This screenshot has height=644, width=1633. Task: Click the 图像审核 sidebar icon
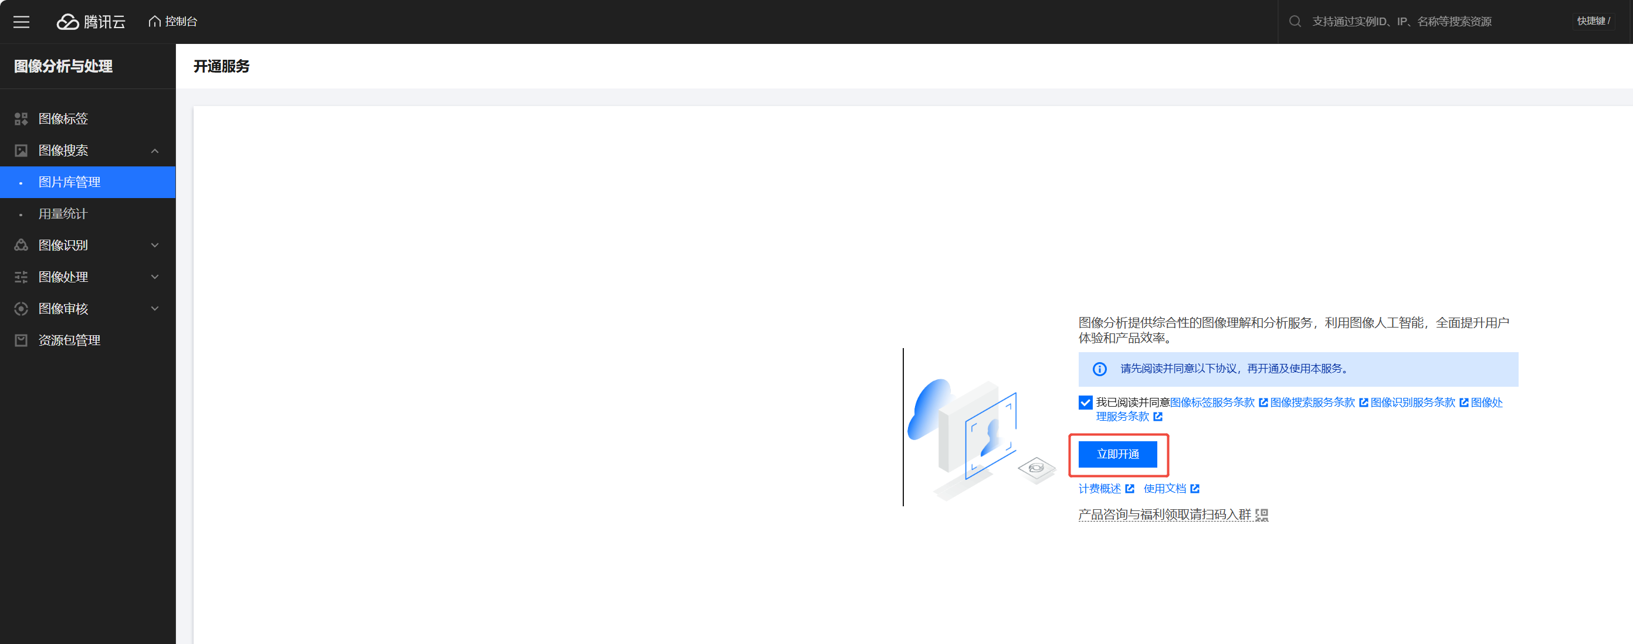click(21, 309)
